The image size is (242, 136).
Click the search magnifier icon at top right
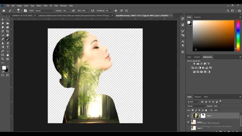click(228, 11)
